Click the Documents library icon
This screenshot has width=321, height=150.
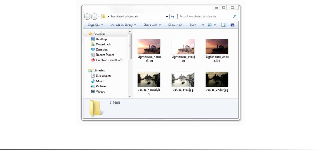[93, 75]
